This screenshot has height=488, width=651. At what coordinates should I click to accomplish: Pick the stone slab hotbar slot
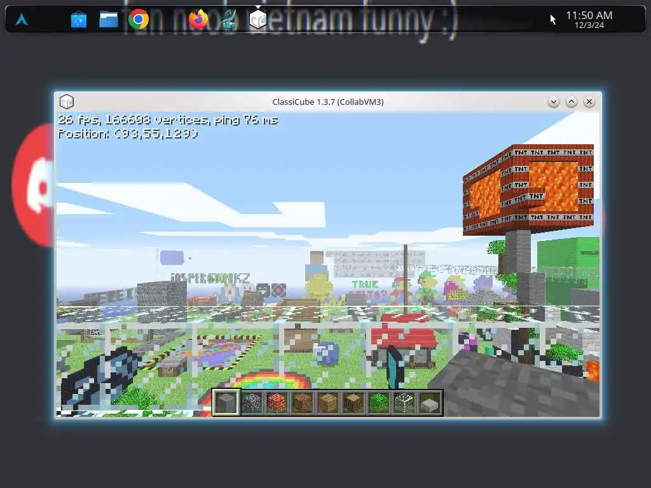[x=430, y=402]
